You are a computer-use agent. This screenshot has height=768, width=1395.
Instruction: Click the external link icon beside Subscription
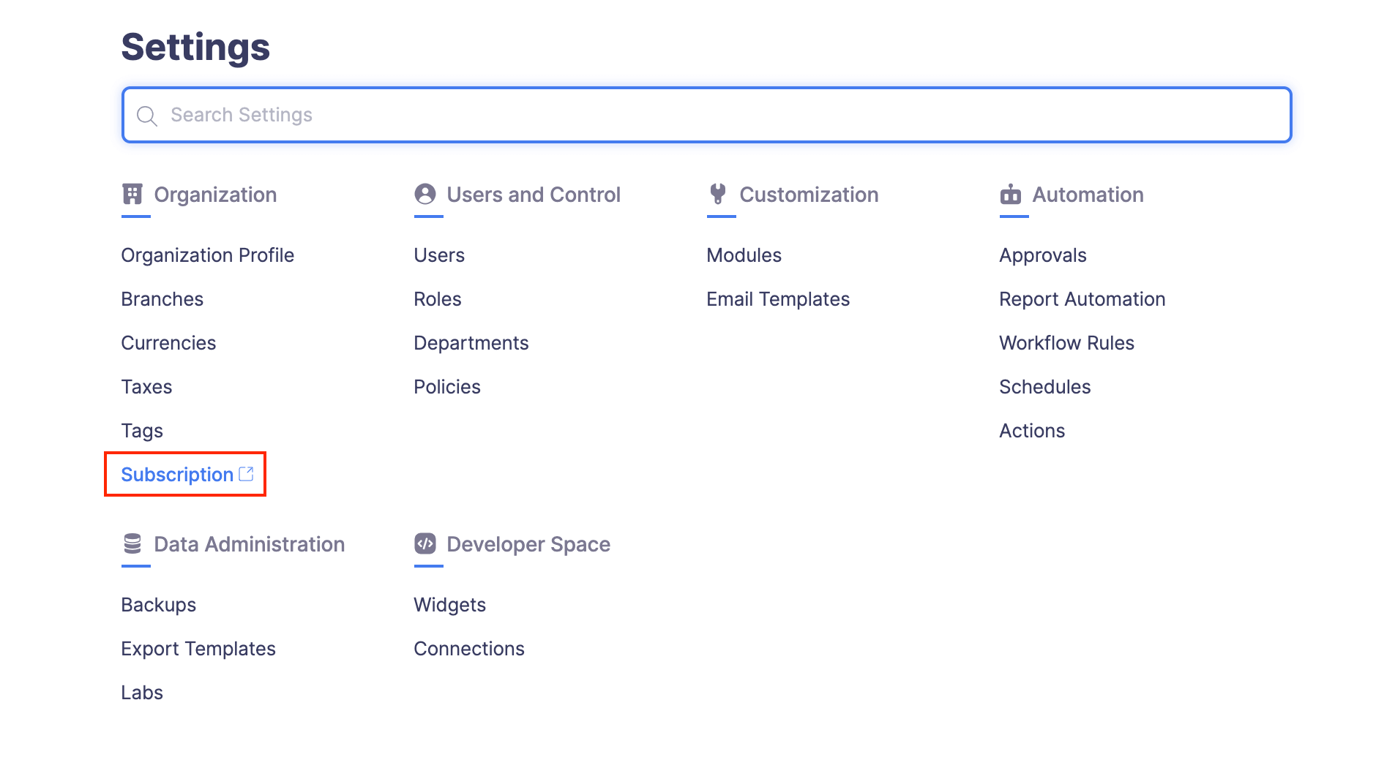(x=247, y=474)
